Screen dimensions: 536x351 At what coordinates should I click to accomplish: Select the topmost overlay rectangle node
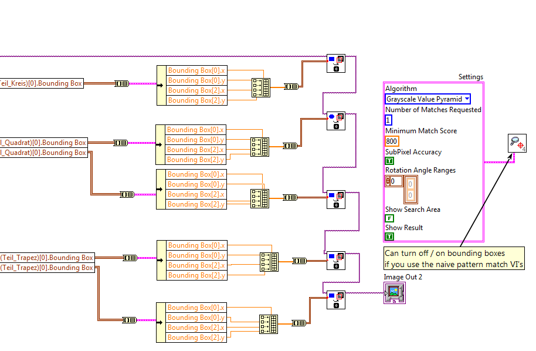click(335, 63)
